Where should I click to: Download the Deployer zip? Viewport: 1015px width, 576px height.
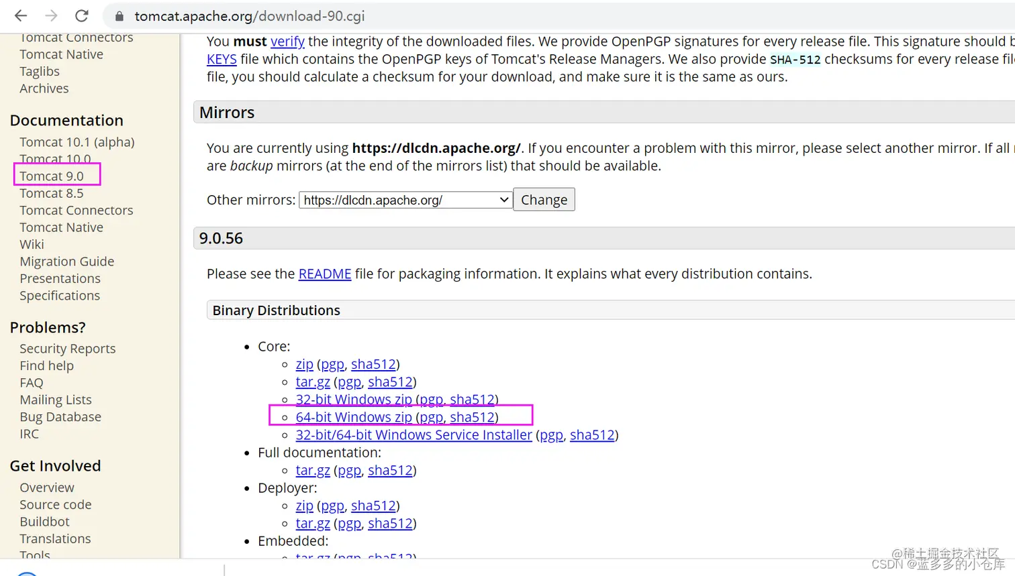point(304,506)
